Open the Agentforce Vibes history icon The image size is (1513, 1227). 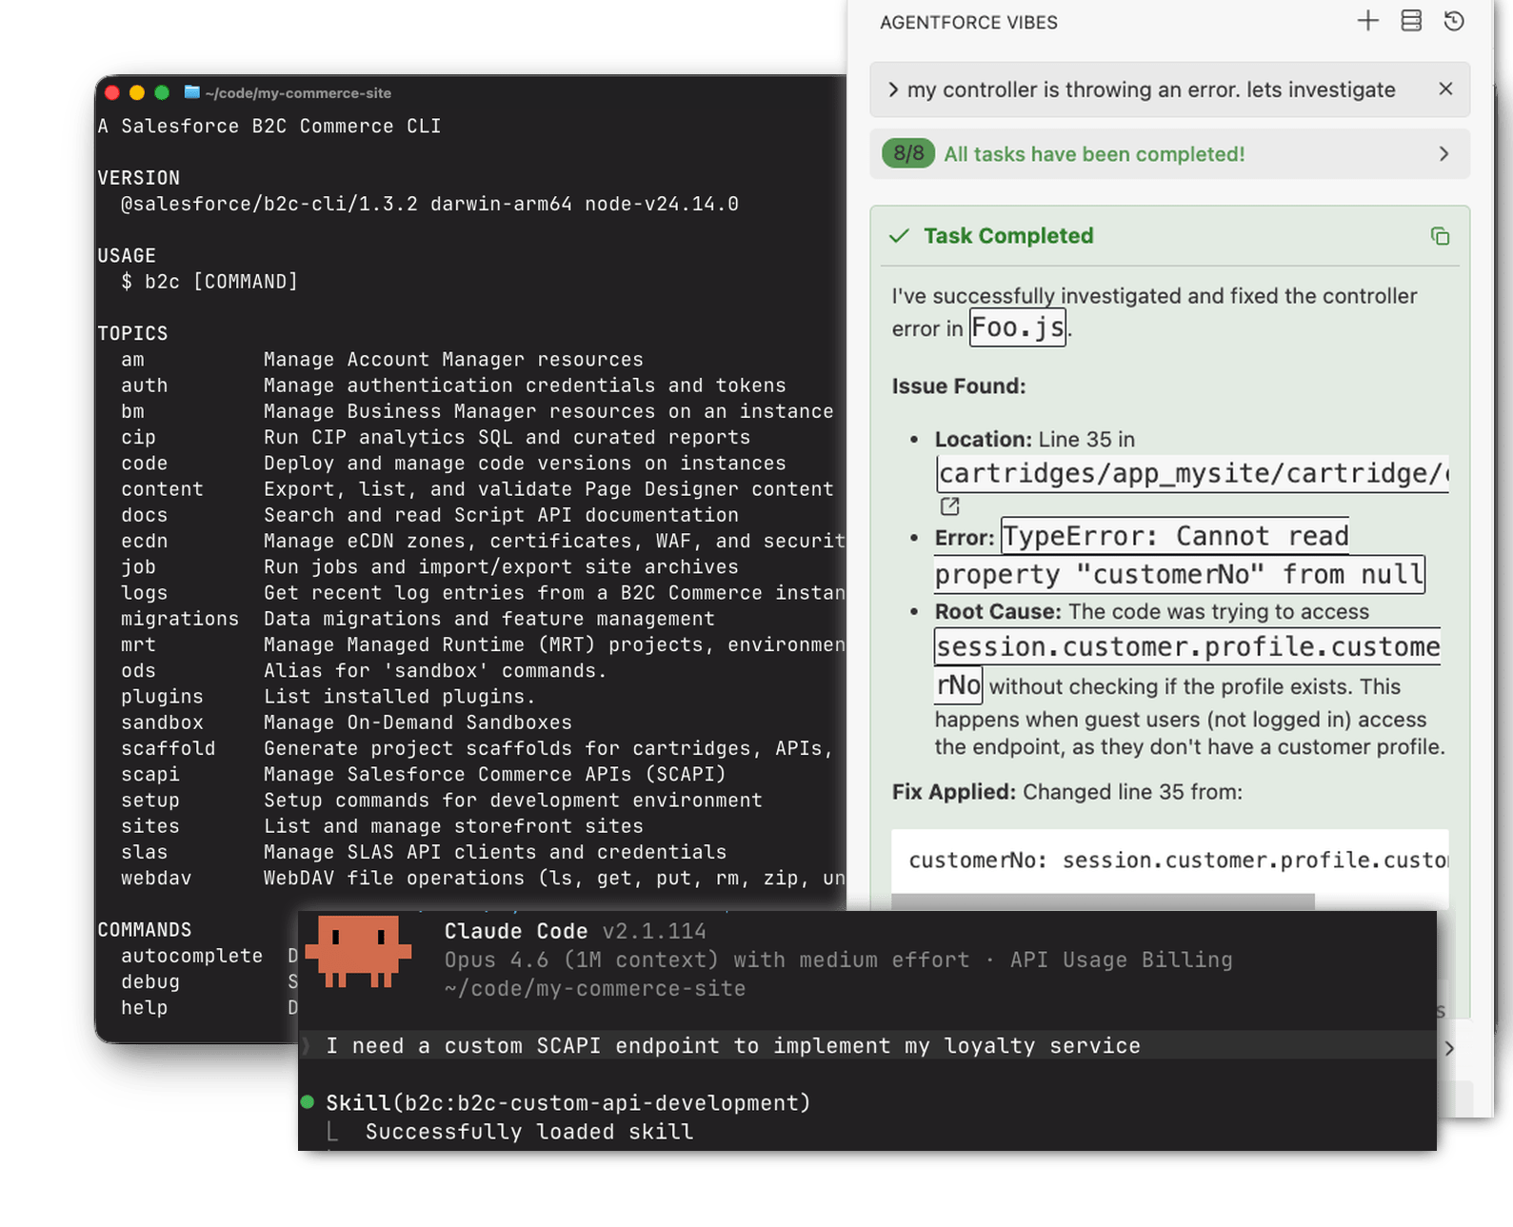click(x=1454, y=21)
